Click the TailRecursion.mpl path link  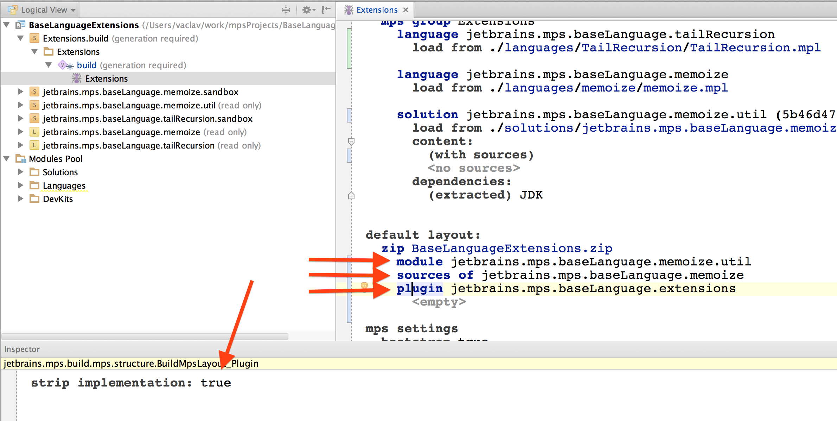coord(755,48)
